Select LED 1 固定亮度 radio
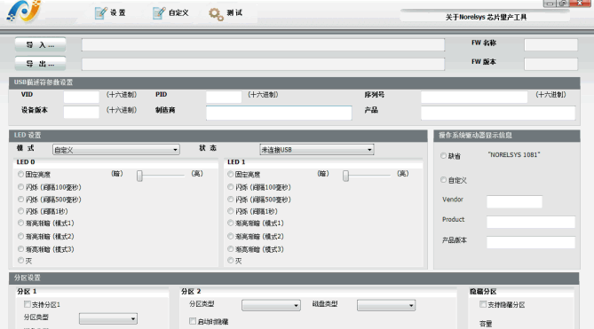594x329 pixels. point(230,174)
